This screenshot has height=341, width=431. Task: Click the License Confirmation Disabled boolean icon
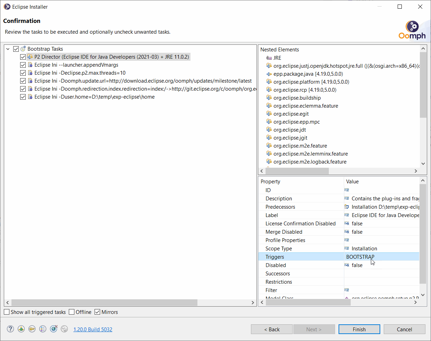click(347, 223)
